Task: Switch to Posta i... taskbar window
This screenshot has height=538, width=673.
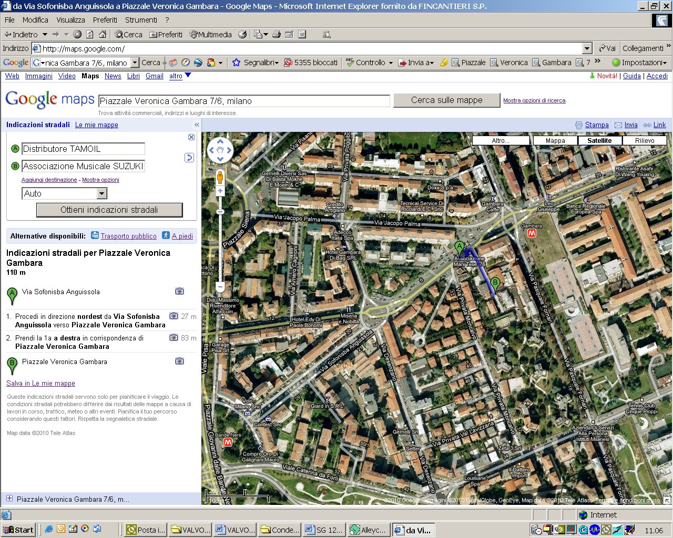Action: 146,530
